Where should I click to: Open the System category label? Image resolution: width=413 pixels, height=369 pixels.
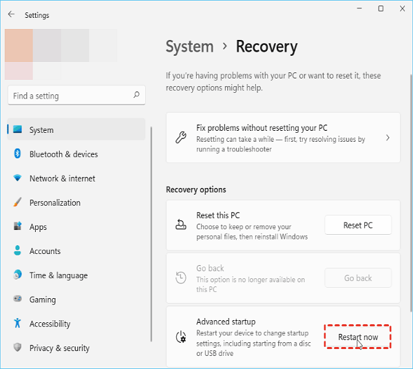(x=41, y=130)
